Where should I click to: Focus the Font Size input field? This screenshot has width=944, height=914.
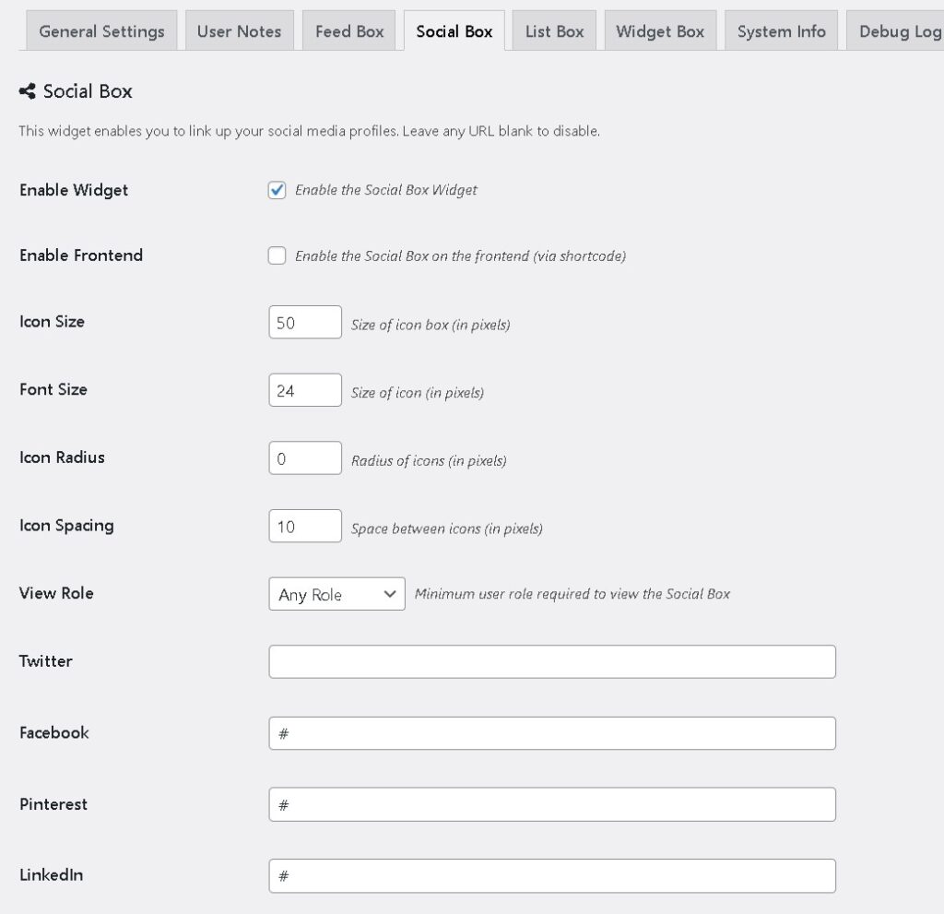pyautogui.click(x=305, y=390)
